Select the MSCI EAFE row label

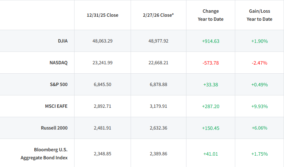click(56, 106)
